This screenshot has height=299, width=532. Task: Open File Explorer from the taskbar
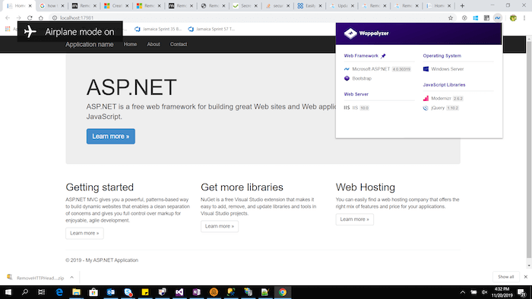(x=76, y=292)
